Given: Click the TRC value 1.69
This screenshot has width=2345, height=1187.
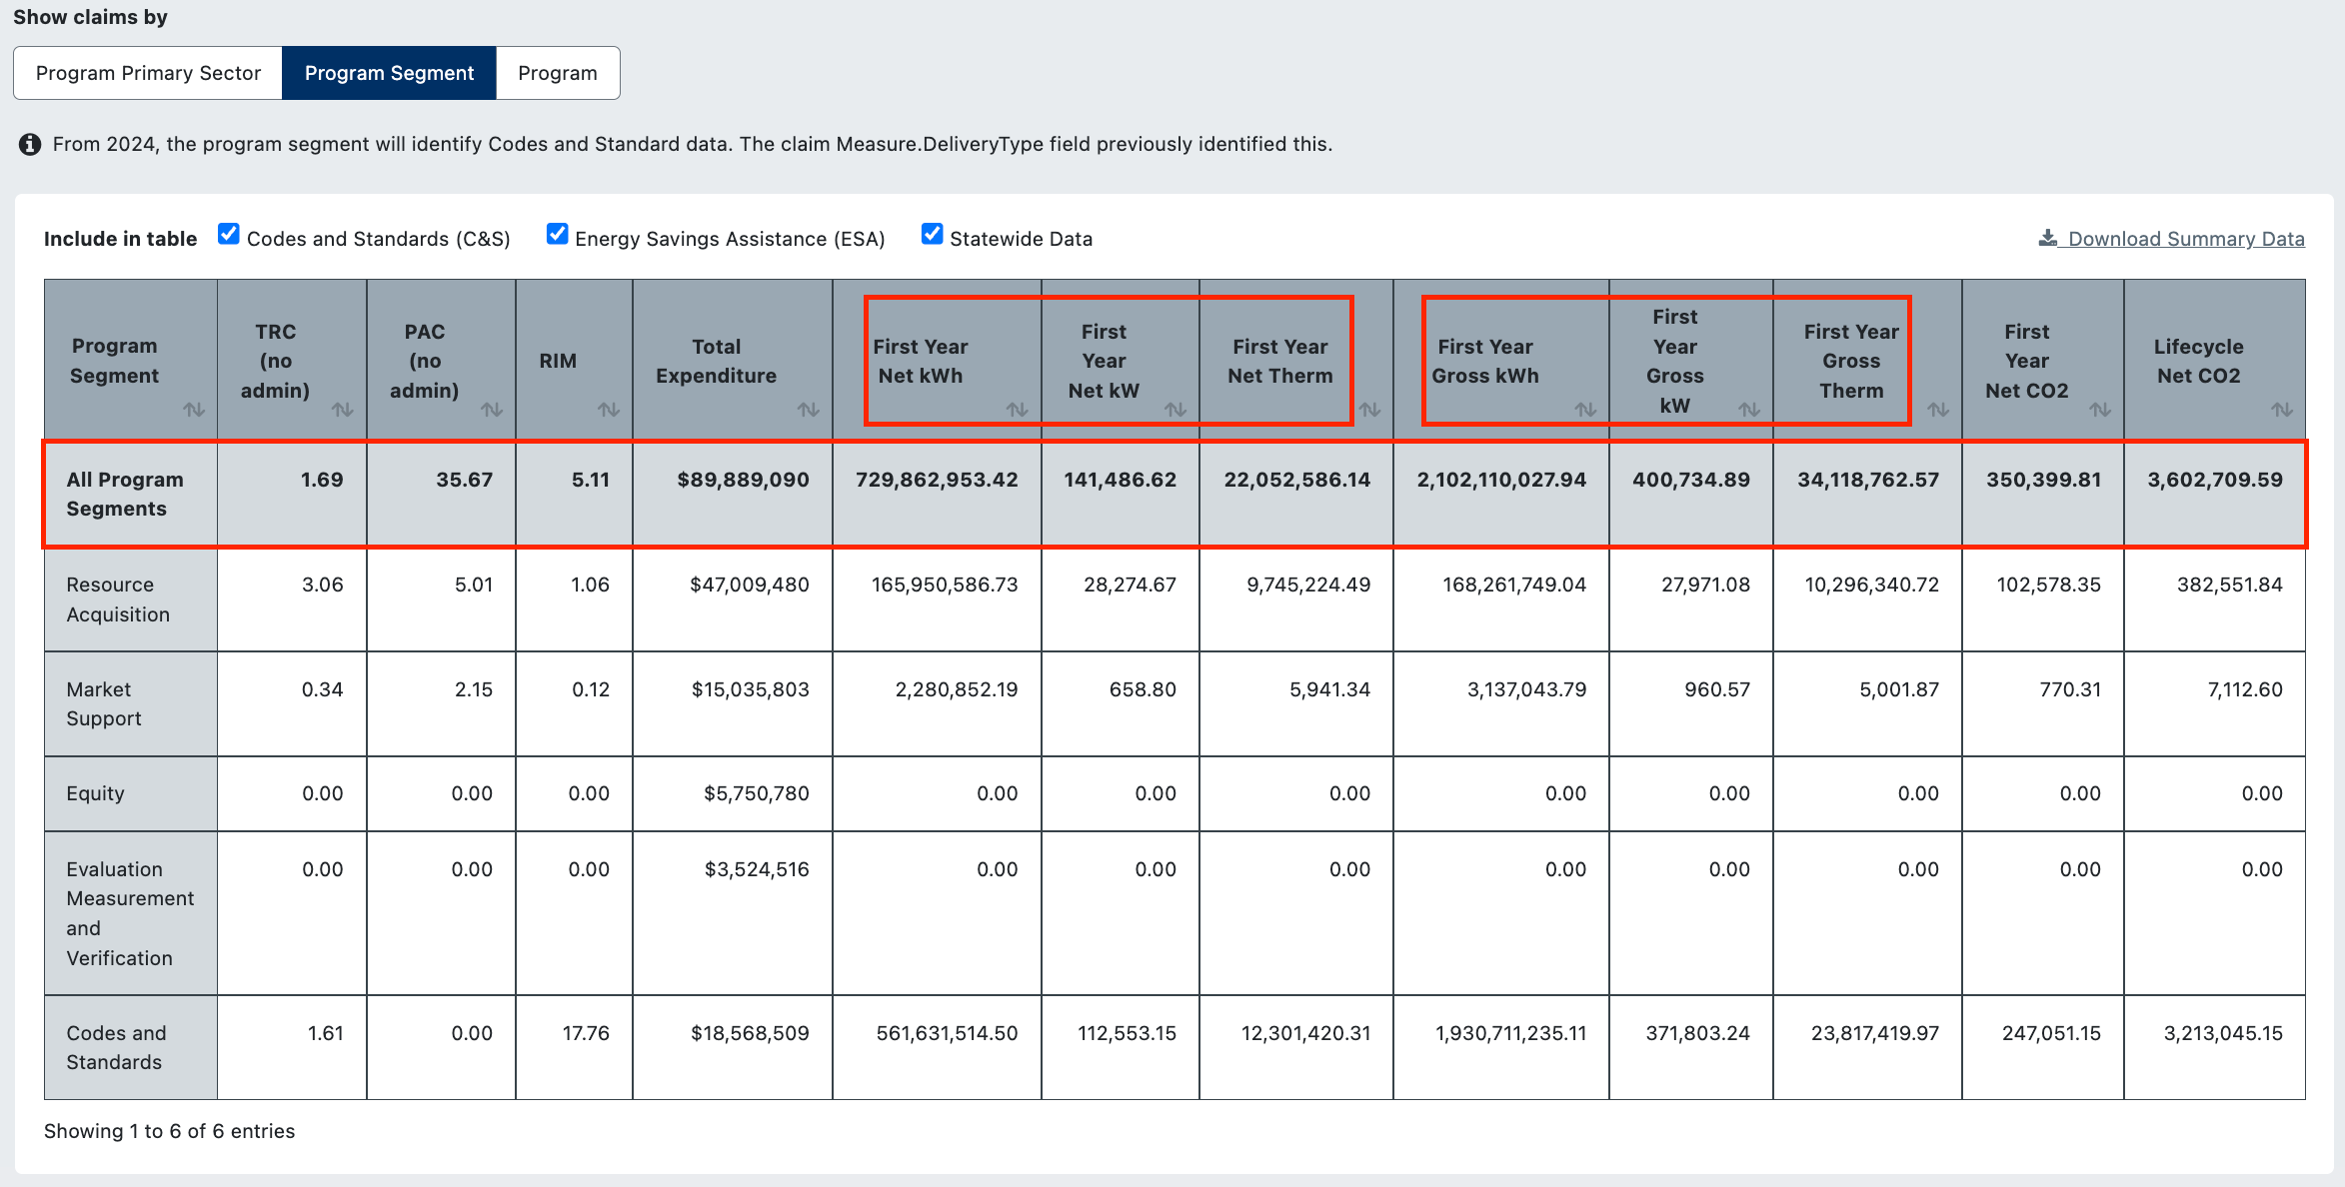Looking at the screenshot, I should [322, 480].
